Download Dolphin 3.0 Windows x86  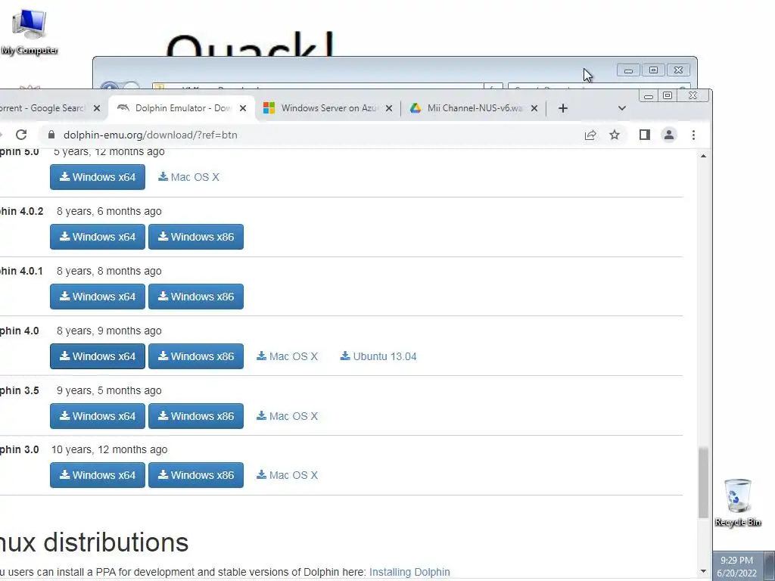point(196,475)
